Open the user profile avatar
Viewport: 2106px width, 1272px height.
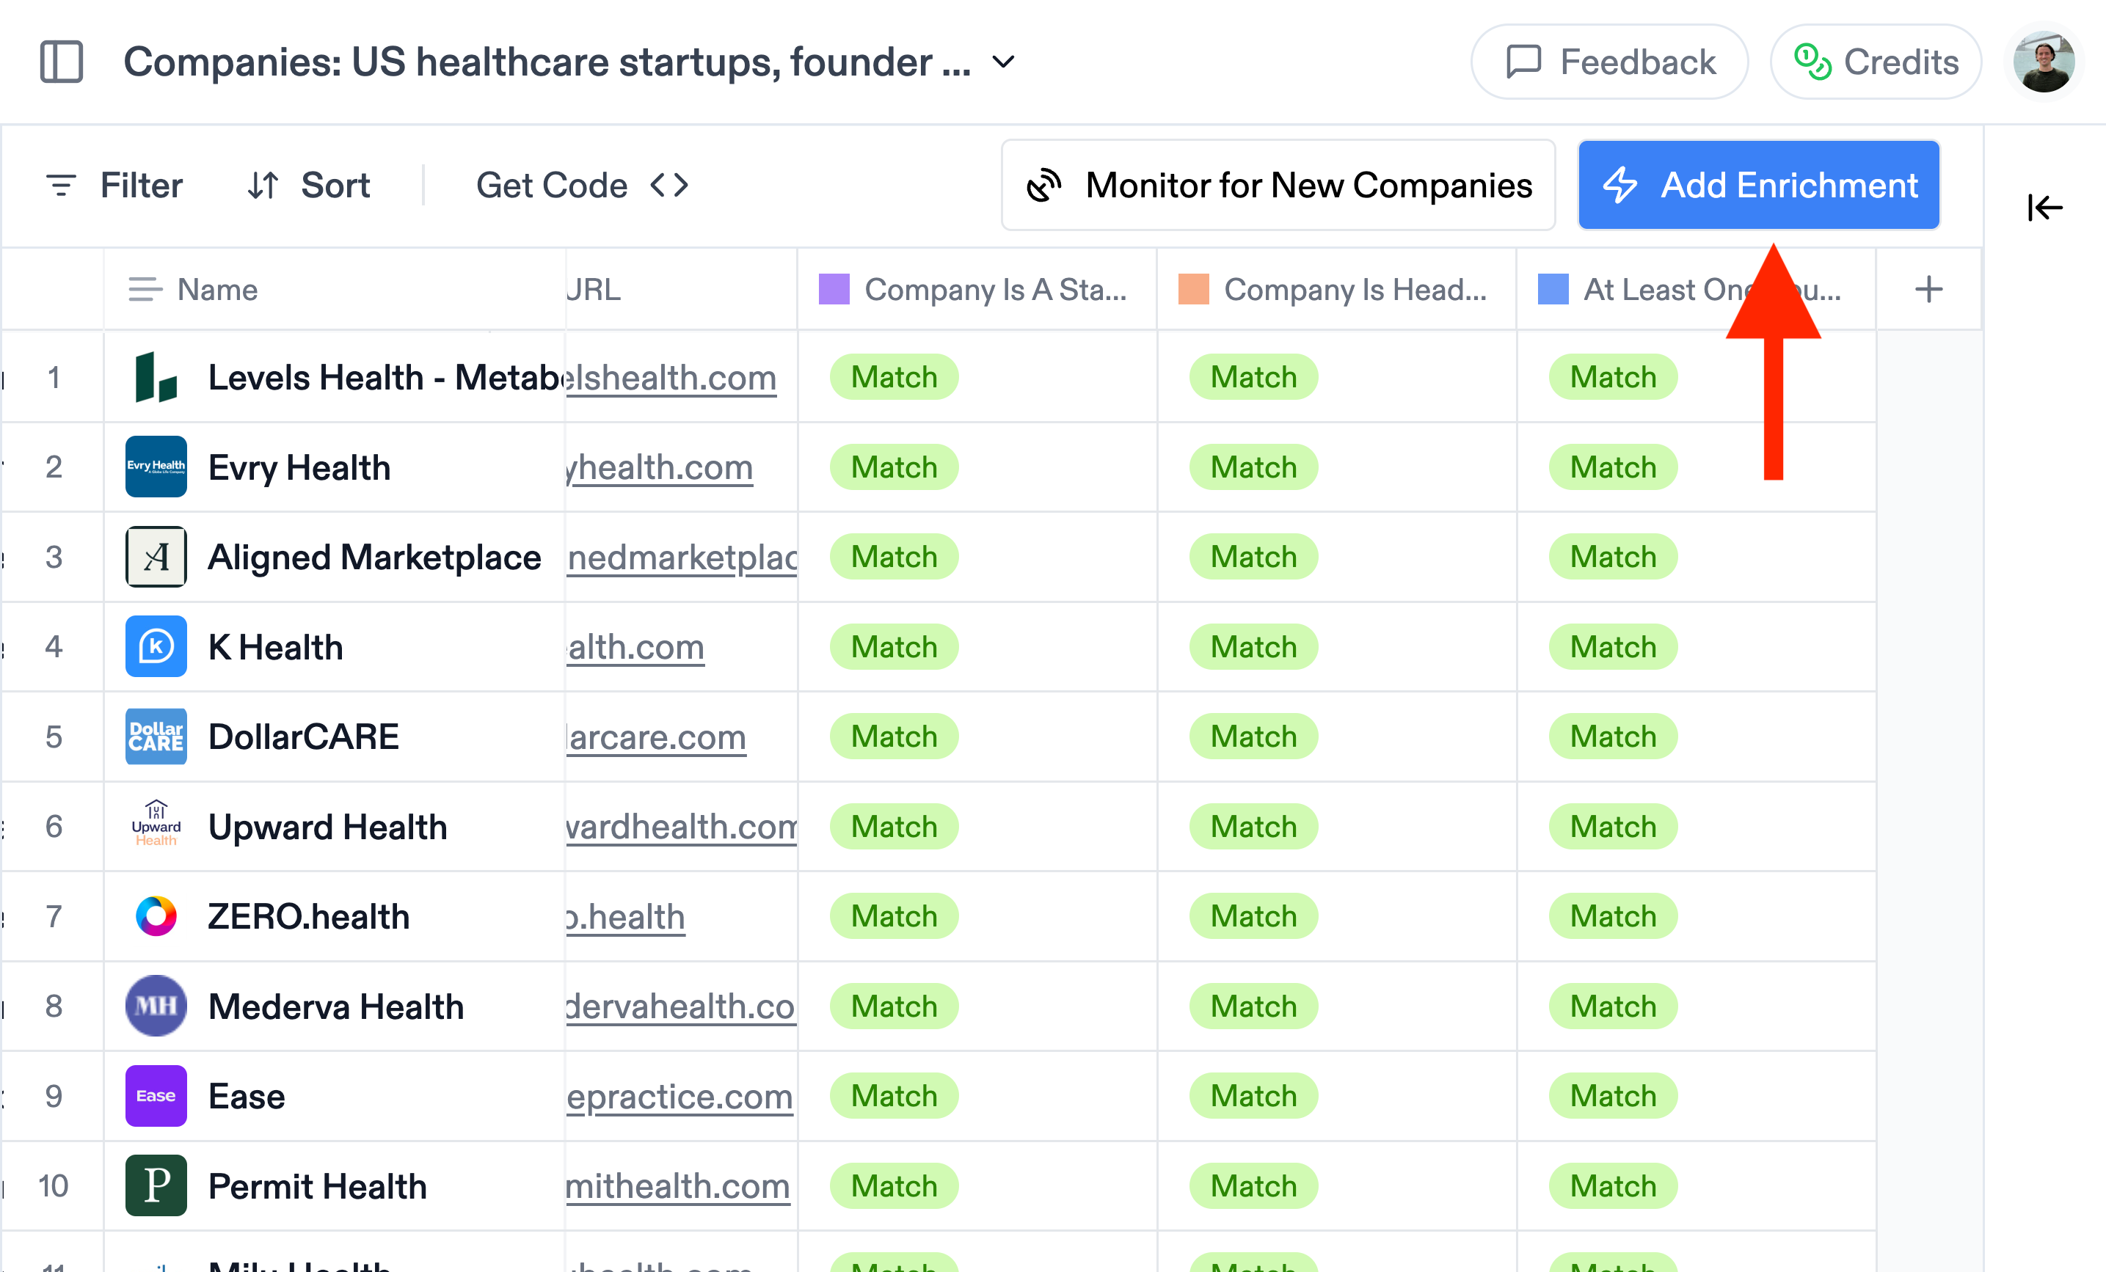coord(2044,62)
